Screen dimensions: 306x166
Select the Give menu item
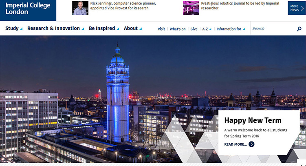coord(194,29)
